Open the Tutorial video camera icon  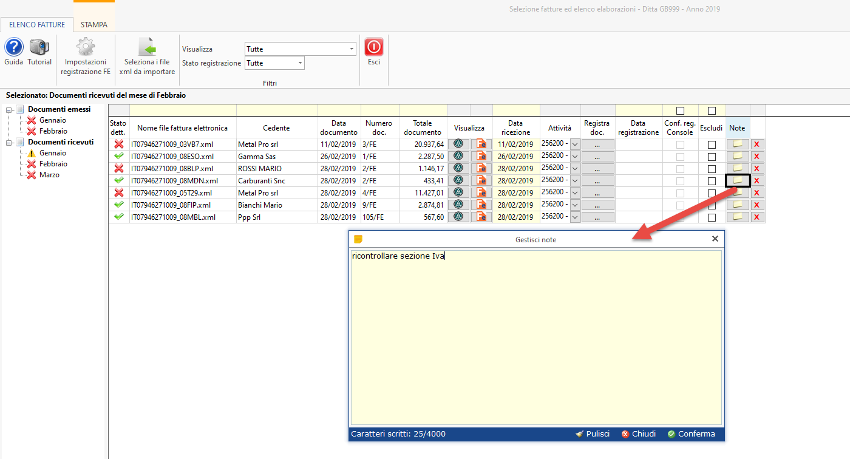click(x=39, y=48)
